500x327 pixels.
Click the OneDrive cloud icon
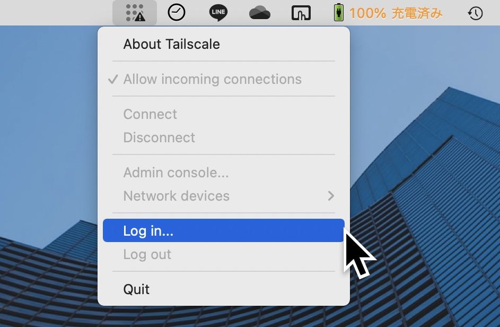260,13
